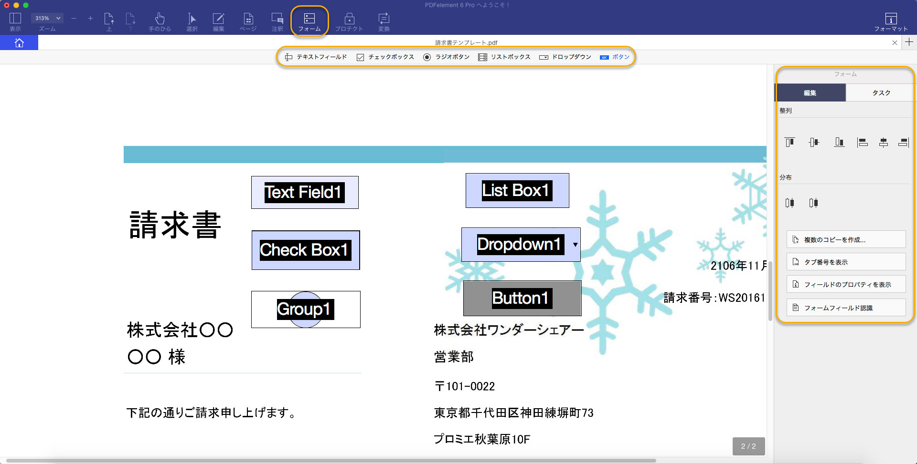This screenshot has width=917, height=464.
Task: Open the 表示 view panel icon
Action: click(15, 21)
